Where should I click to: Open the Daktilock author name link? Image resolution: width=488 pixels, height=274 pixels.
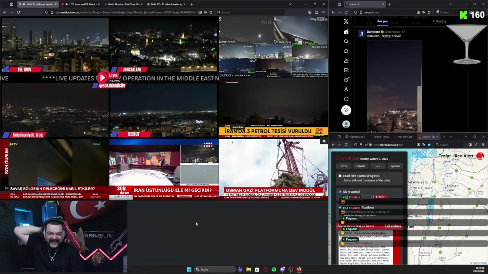[x=374, y=32]
